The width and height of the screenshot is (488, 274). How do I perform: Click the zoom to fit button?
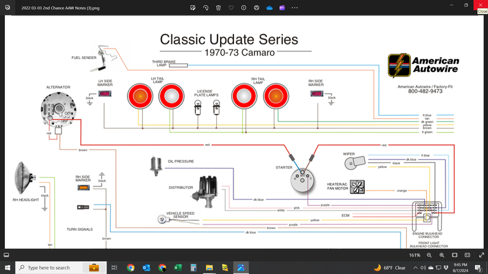tap(455, 255)
